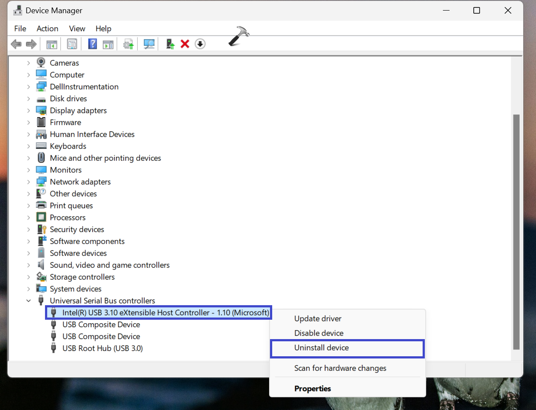Screen dimensions: 536x410
Task: Expand the Network adapters category
Action: (x=29, y=182)
